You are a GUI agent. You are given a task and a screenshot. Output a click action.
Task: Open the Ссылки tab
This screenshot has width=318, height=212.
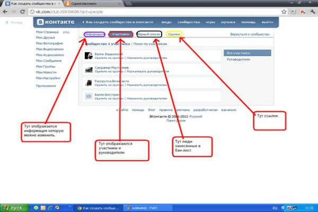click(x=174, y=34)
